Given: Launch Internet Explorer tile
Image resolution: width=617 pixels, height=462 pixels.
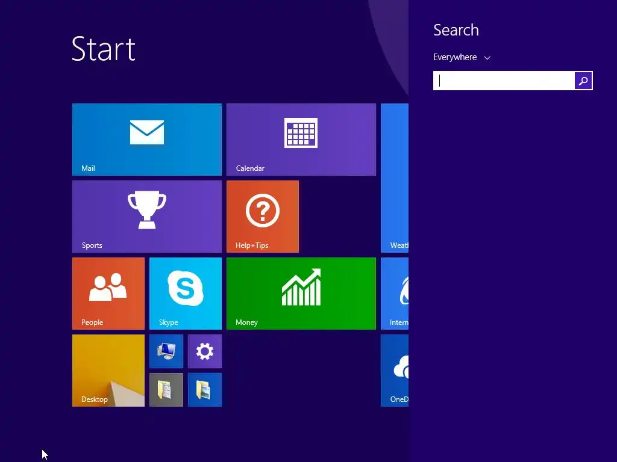Looking at the screenshot, I should click(395, 294).
